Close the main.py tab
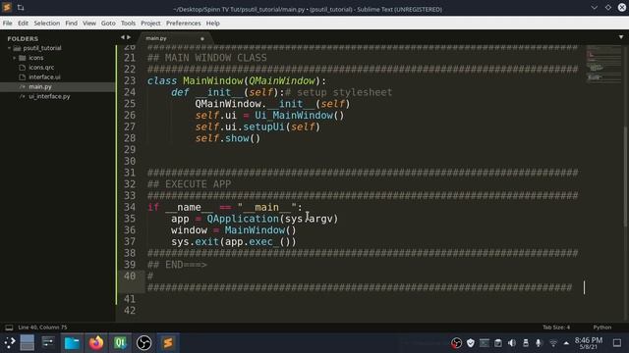The image size is (629, 353). 202,38
